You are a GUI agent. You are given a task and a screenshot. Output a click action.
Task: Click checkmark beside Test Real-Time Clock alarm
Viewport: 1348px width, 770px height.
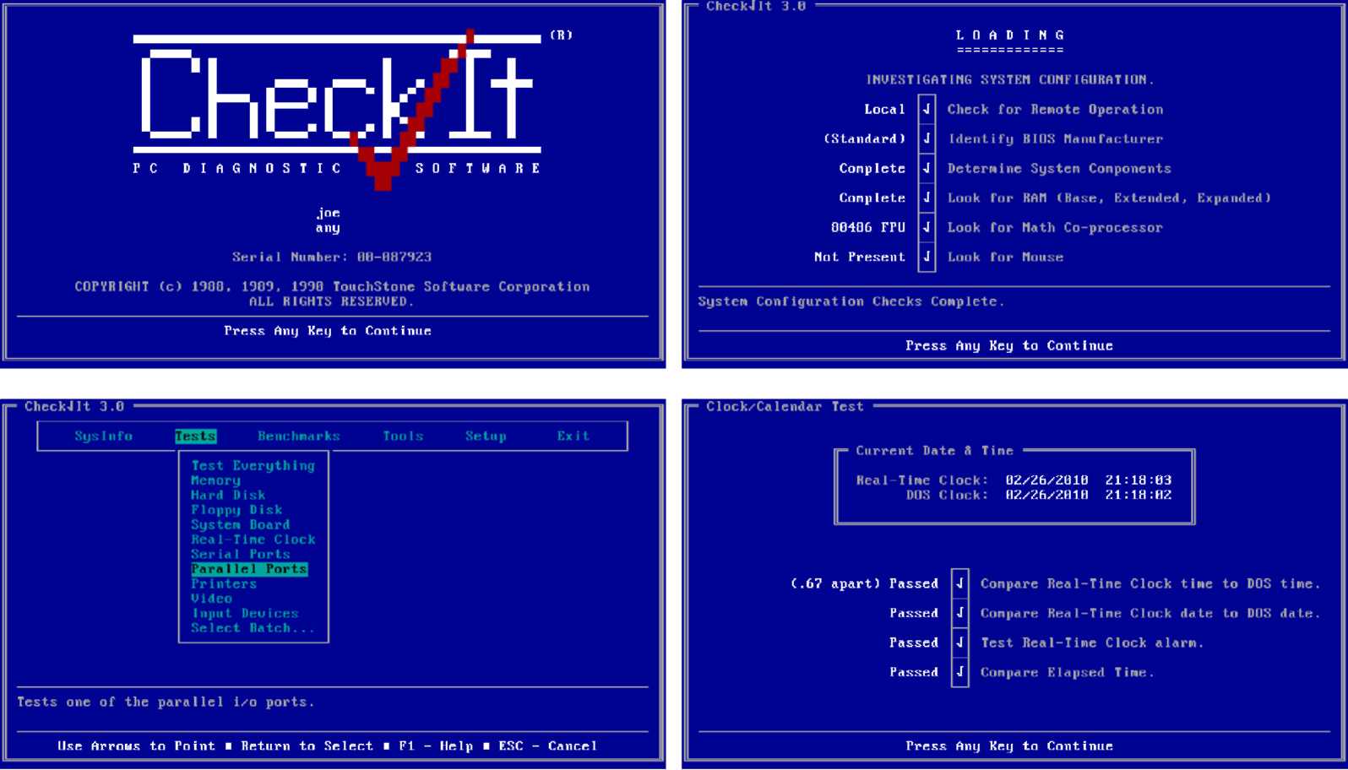959,643
